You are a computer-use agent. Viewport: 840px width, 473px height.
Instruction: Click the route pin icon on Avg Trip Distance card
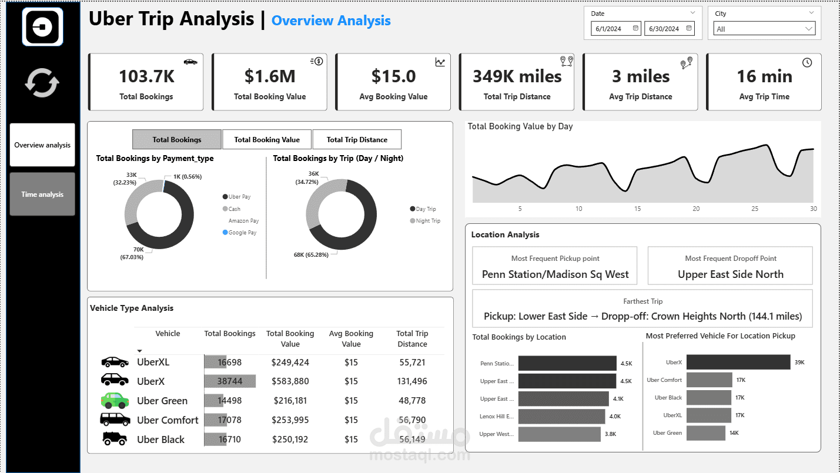point(687,62)
